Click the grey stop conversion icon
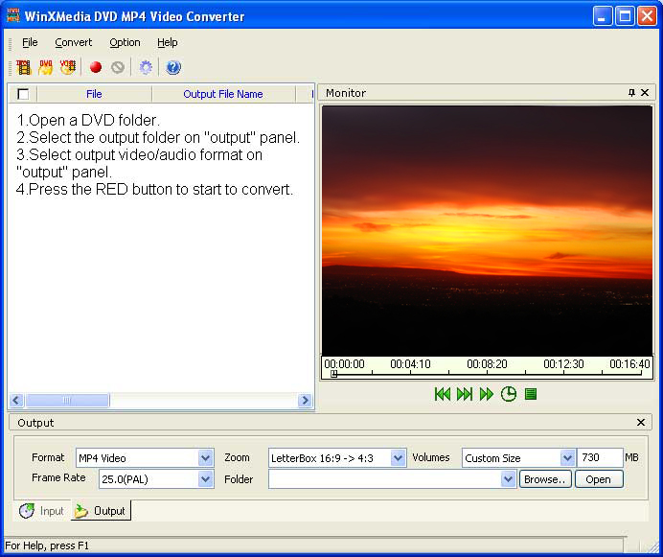This screenshot has width=663, height=557. (118, 67)
